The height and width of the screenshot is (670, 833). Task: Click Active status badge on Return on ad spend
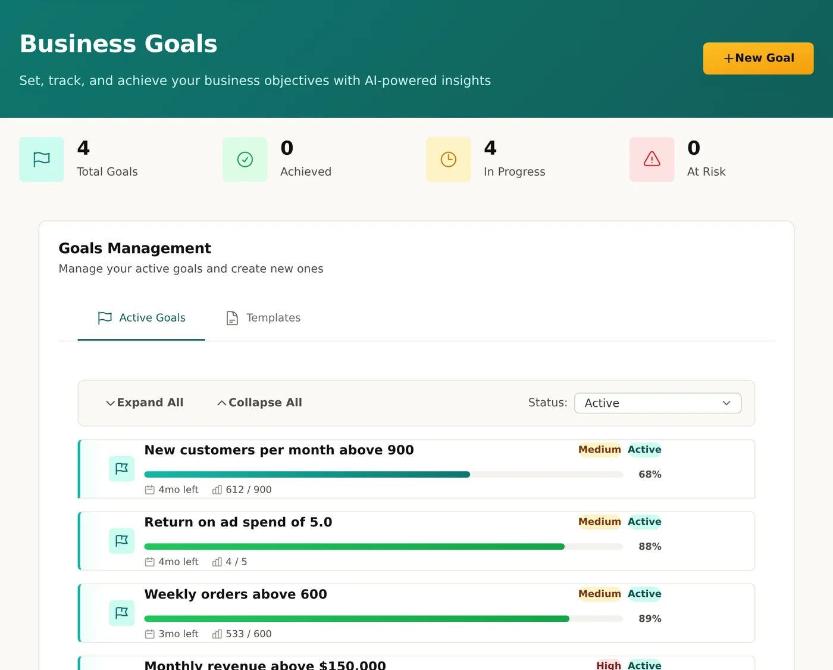(x=644, y=522)
